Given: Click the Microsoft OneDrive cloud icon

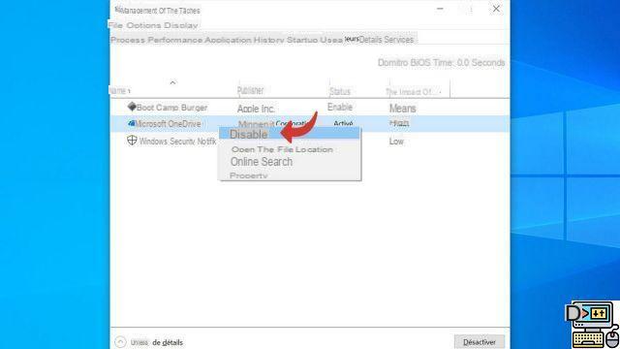Looking at the screenshot, I should coord(132,123).
